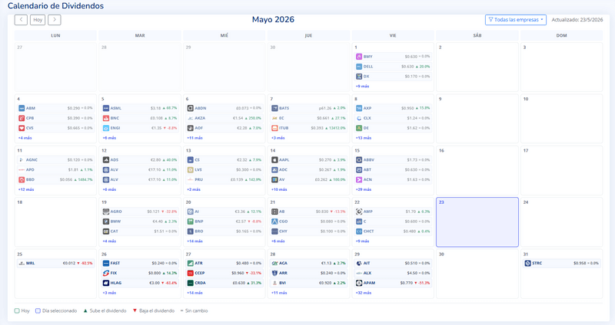Click the ASML logo on May 5
This screenshot has width=615, height=325.
pos(106,108)
